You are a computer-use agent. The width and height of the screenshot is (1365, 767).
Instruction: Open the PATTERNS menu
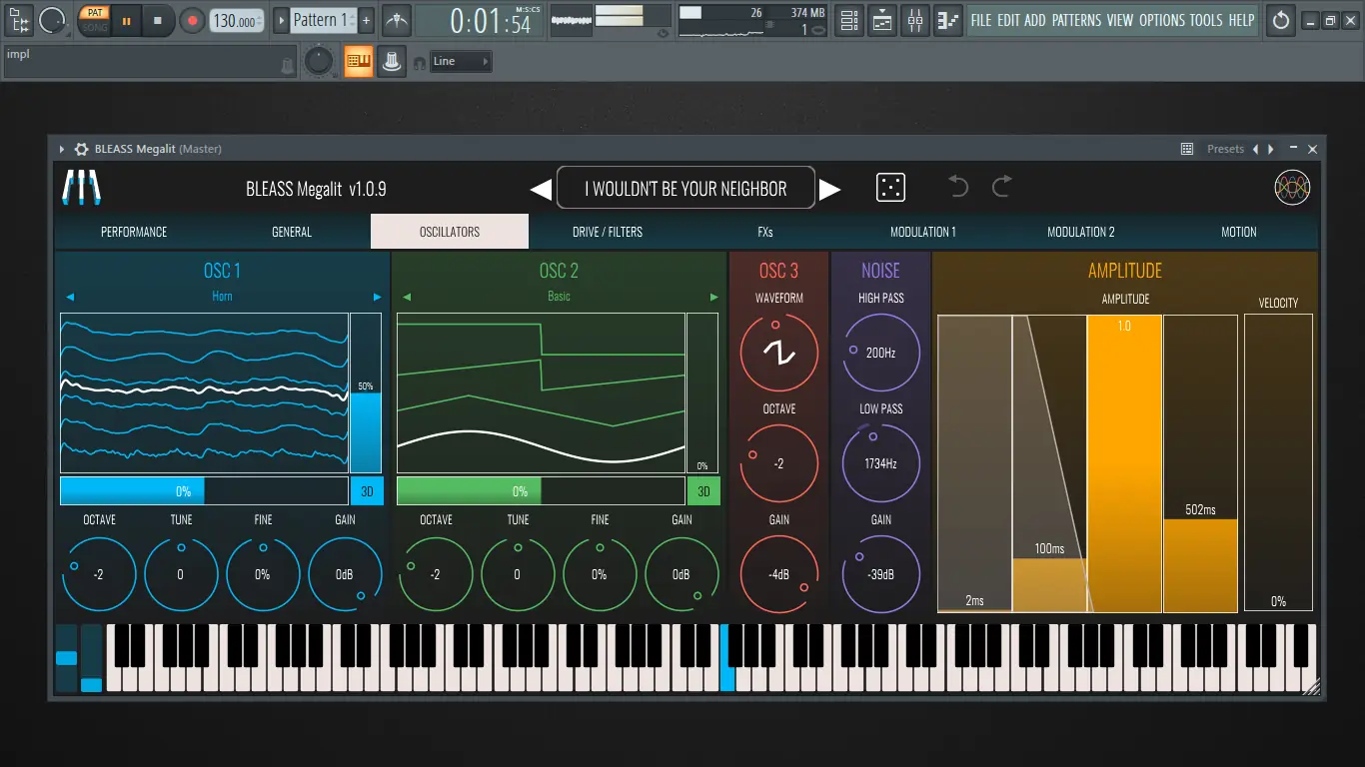point(1077,20)
